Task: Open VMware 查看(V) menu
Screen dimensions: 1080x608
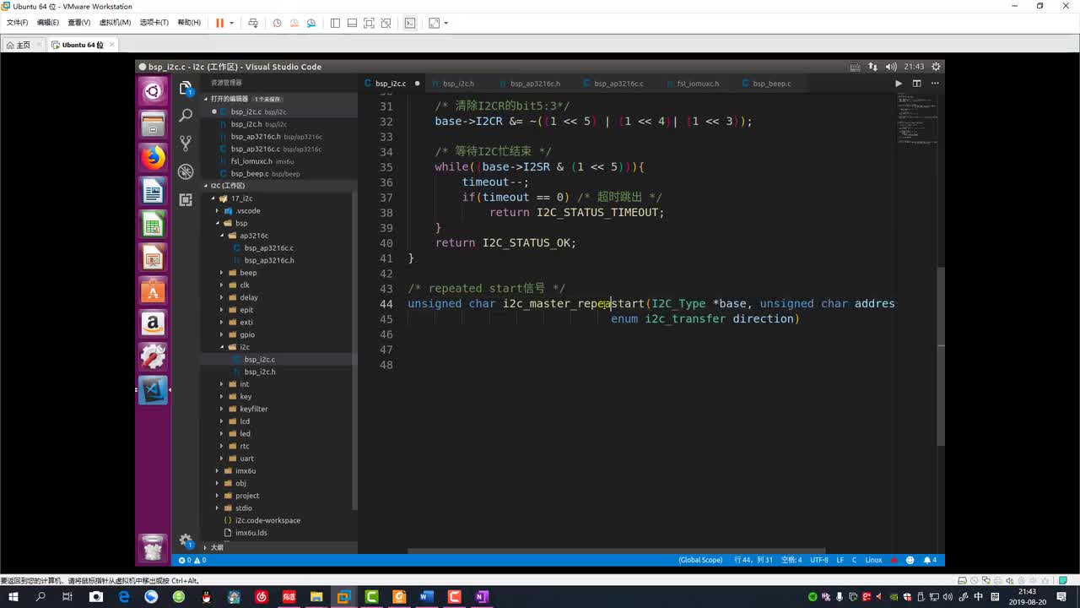Action: [79, 23]
